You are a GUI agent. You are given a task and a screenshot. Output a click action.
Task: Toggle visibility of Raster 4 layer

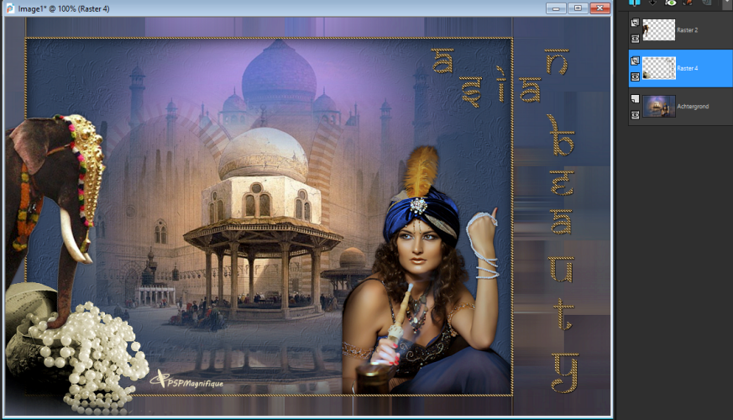tap(635, 76)
